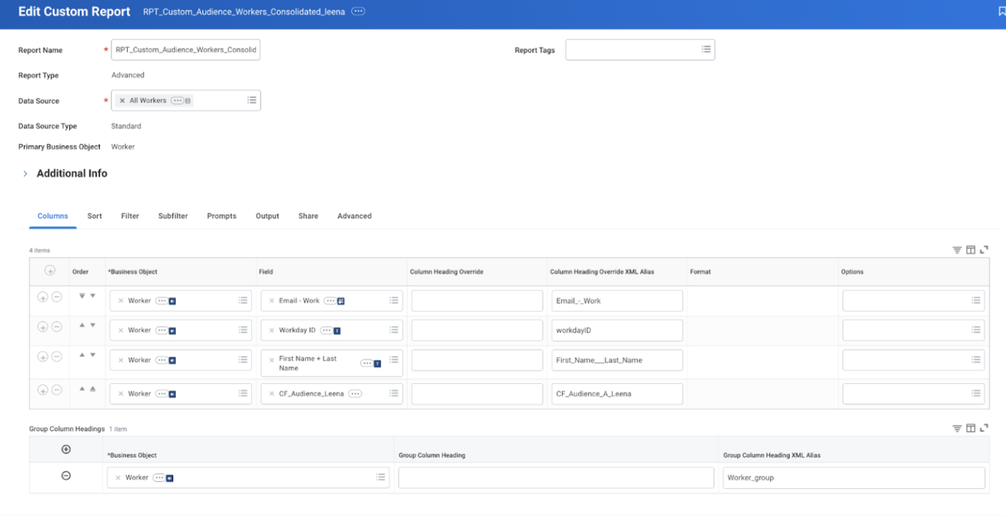
Task: Open the Report Tags prompt list
Action: (706, 49)
